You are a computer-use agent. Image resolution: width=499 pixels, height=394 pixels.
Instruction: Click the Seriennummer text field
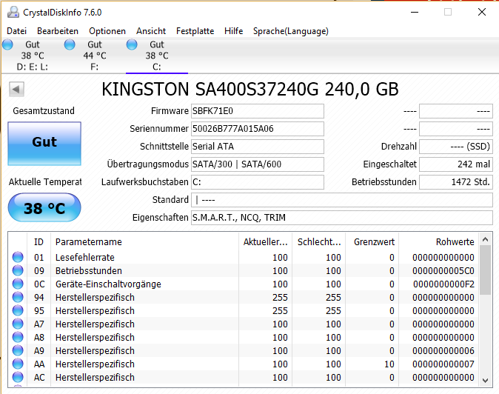(257, 129)
